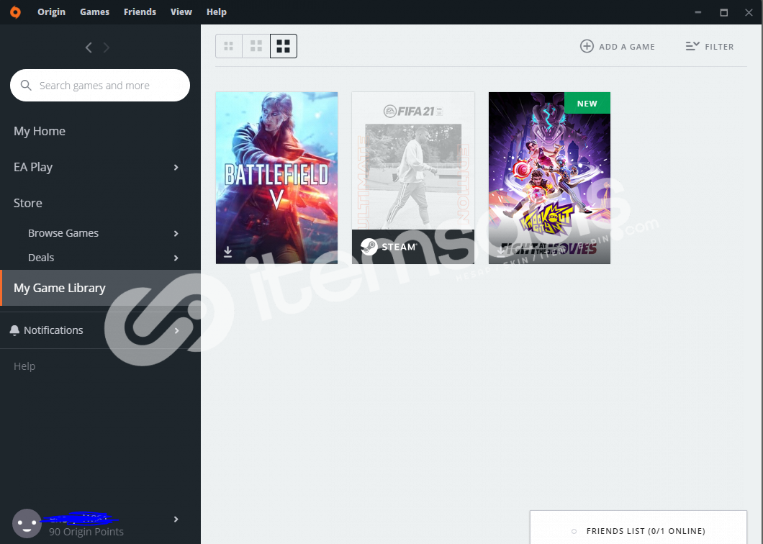Click the Add a Game plus icon
This screenshot has width=763, height=544.
click(x=587, y=46)
